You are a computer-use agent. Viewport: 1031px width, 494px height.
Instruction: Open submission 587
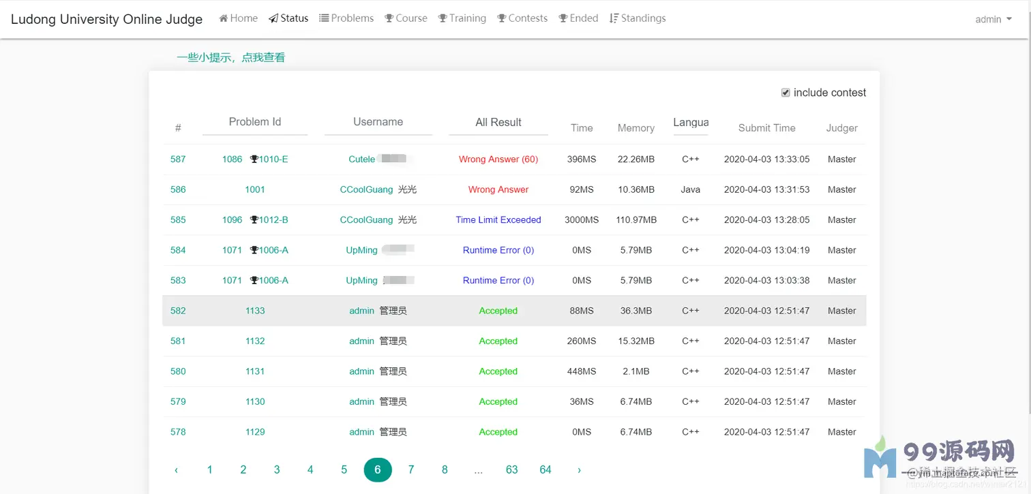(178, 159)
